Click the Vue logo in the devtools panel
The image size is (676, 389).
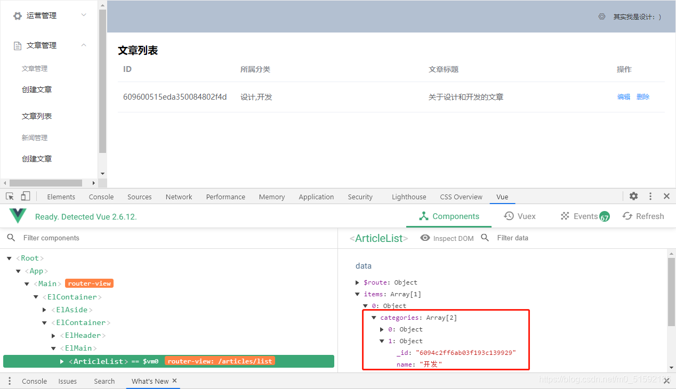click(18, 216)
